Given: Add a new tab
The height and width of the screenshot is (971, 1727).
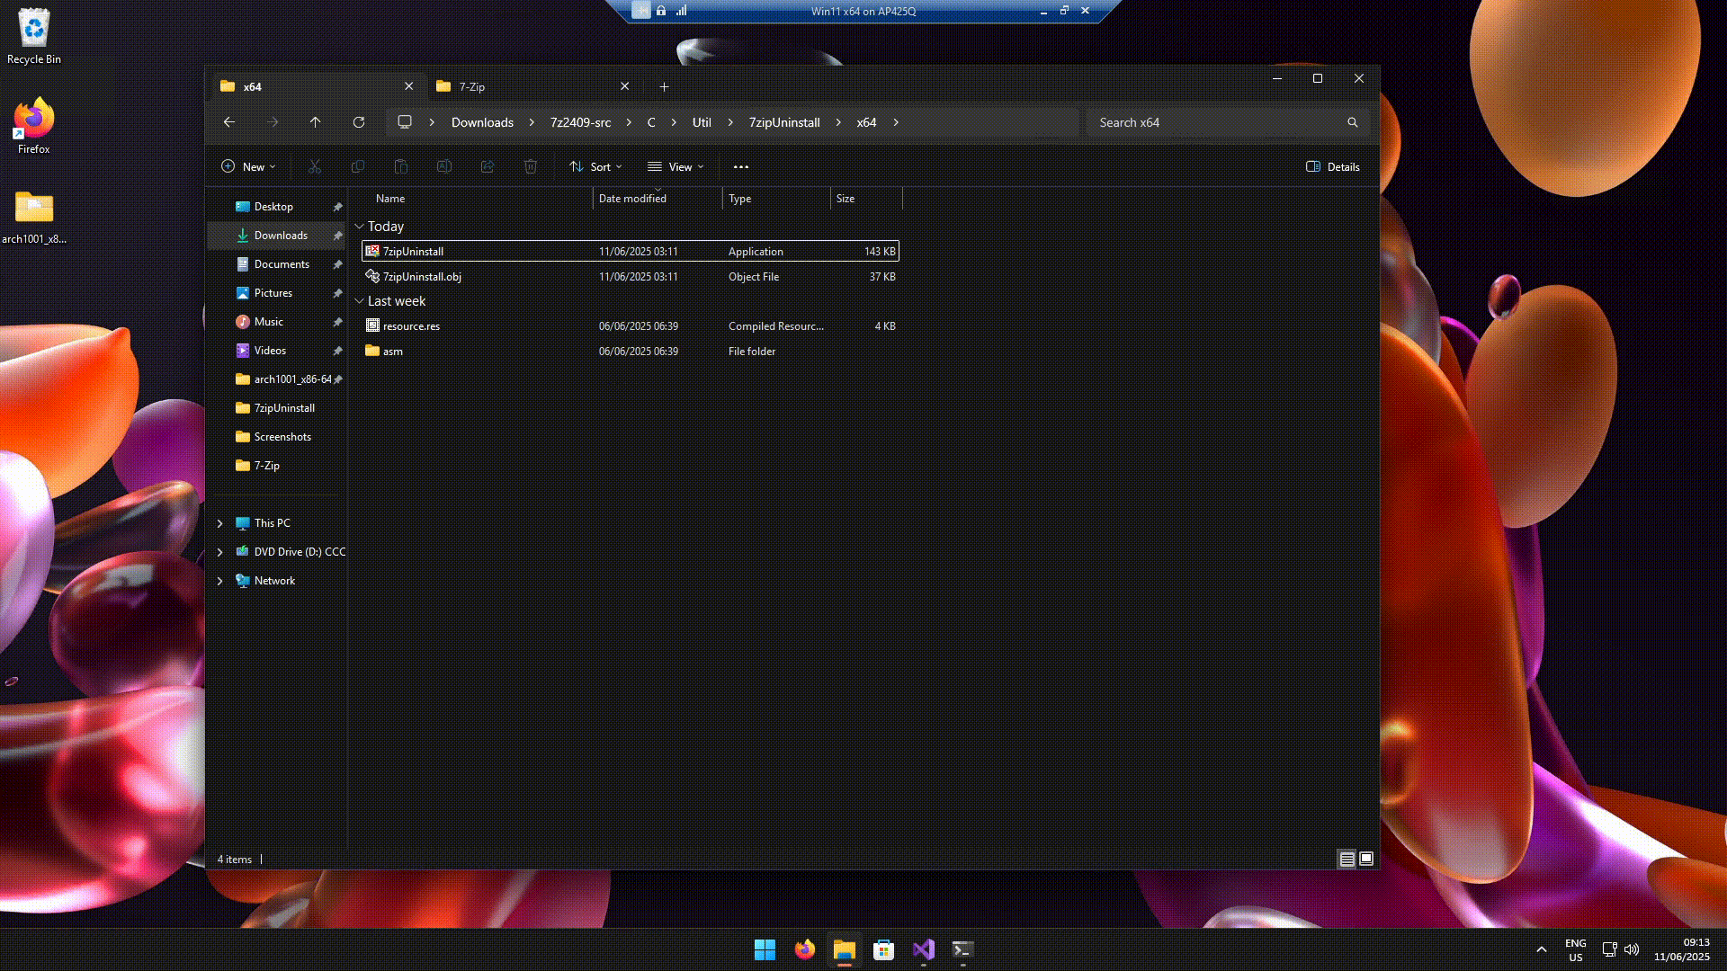Looking at the screenshot, I should click(664, 86).
